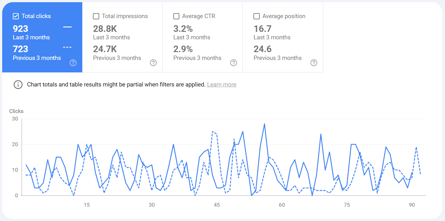Viewport: 445px width, 221px height.
Task: Click the help icon in Total clicks card
Action: (73, 63)
